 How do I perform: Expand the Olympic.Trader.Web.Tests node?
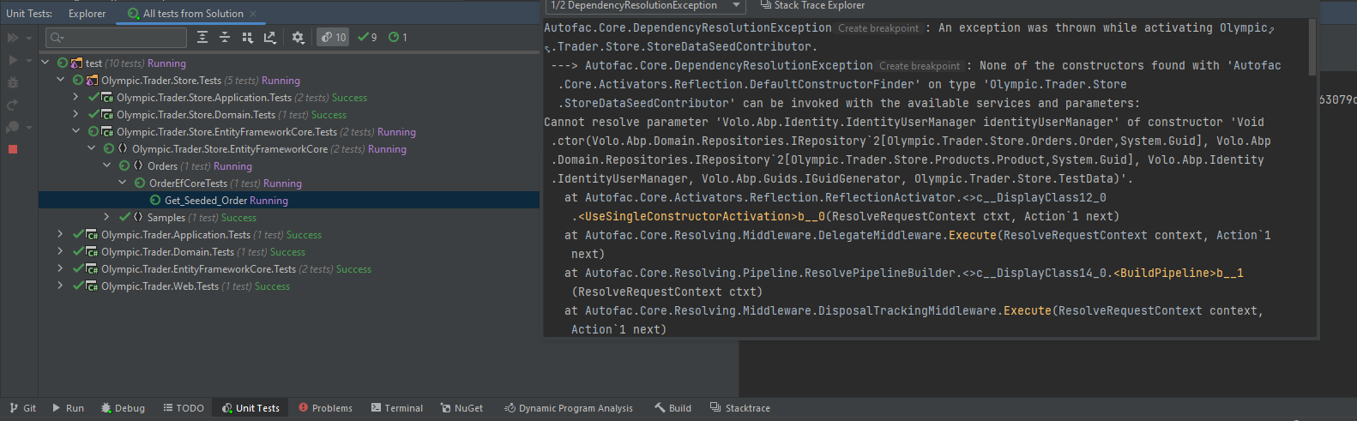point(61,286)
